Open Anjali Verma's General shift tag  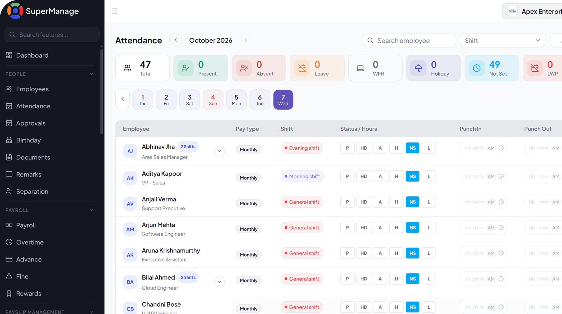pos(302,202)
